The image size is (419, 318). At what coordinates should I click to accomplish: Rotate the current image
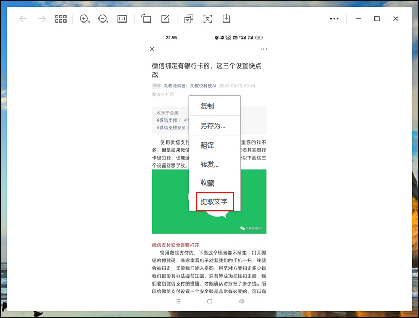146,19
